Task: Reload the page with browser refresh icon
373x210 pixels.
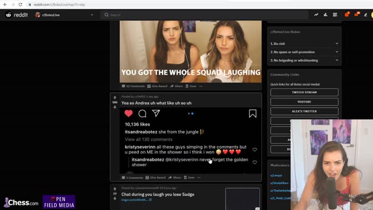Action: point(20,4)
